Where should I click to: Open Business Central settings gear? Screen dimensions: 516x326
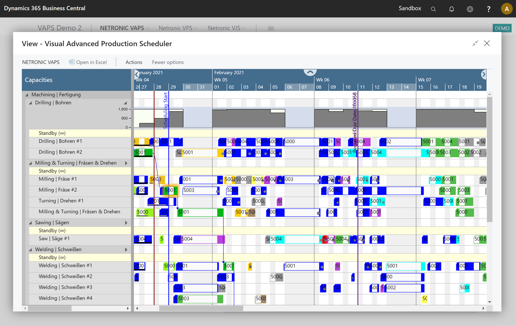point(470,8)
